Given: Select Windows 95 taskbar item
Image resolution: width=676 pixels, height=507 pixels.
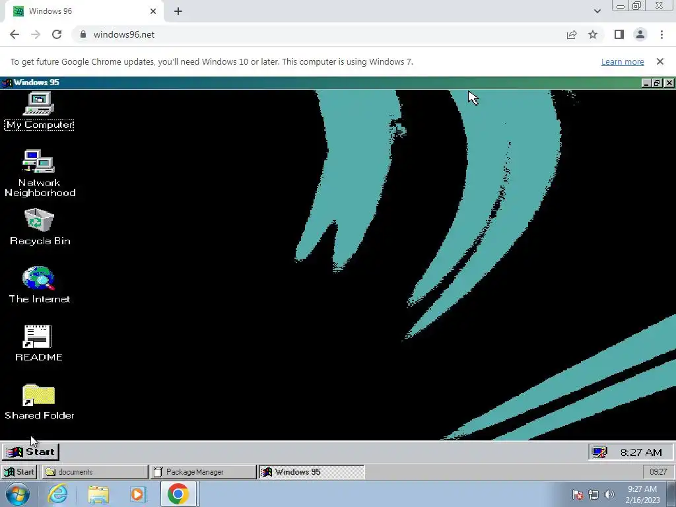Looking at the screenshot, I should point(312,471).
